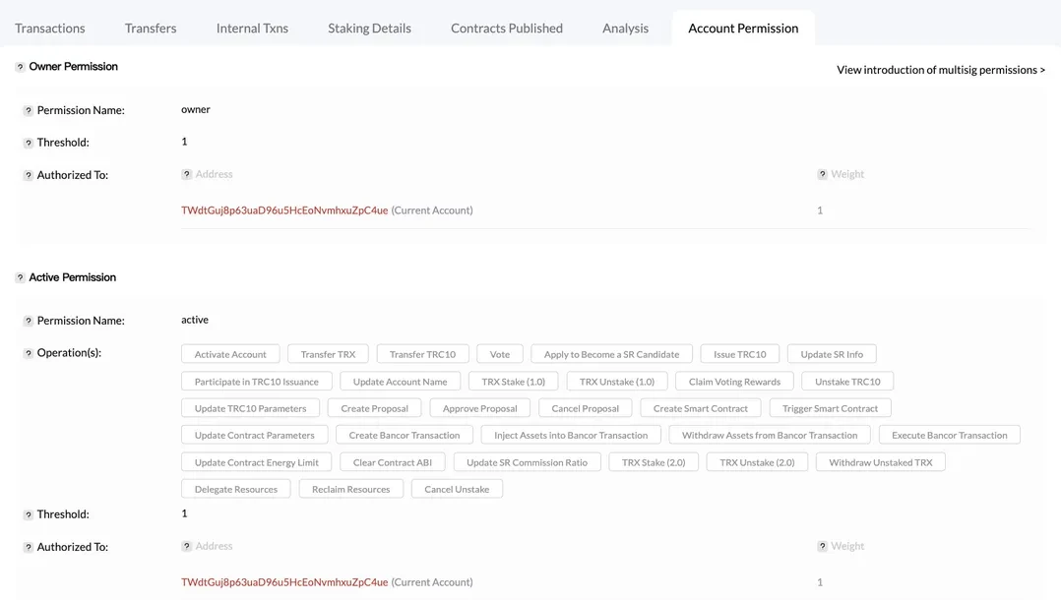This screenshot has width=1061, height=600.
Task: Click the Activate Account operation tag
Action: [230, 354]
